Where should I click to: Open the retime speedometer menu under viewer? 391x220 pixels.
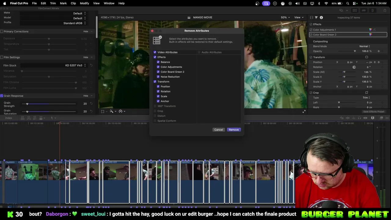point(122,111)
